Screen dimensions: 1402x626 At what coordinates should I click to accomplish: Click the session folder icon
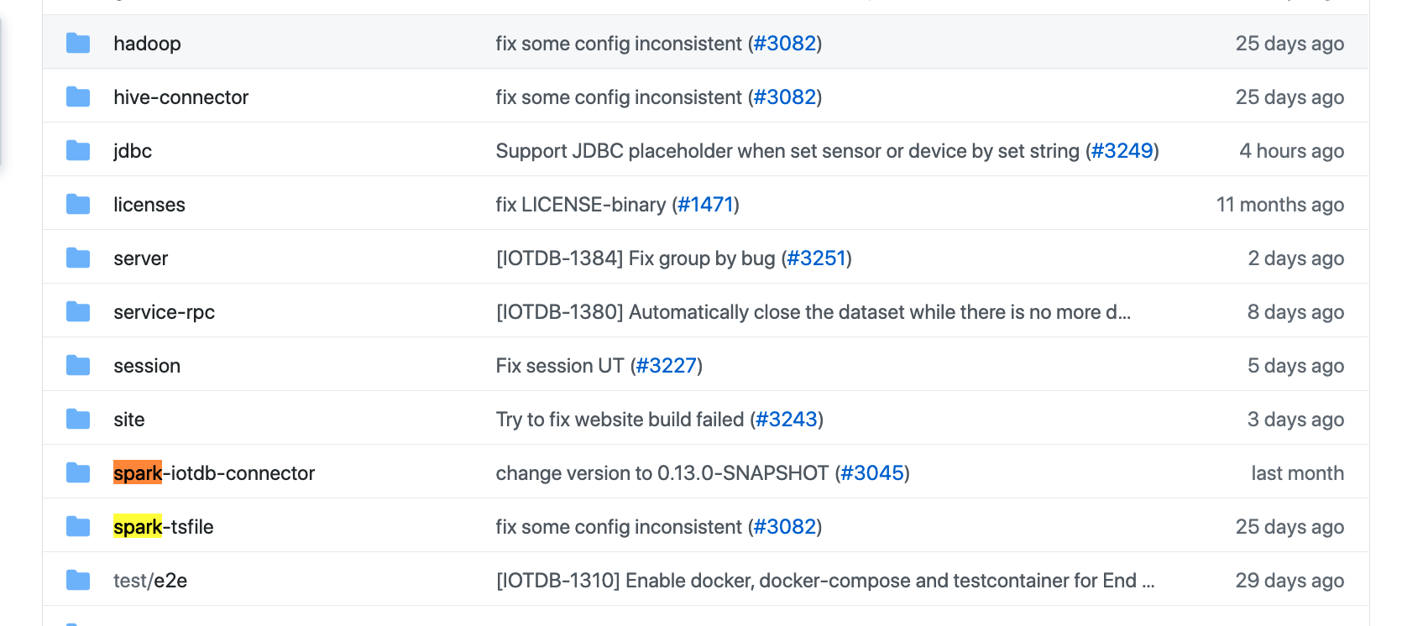(78, 365)
